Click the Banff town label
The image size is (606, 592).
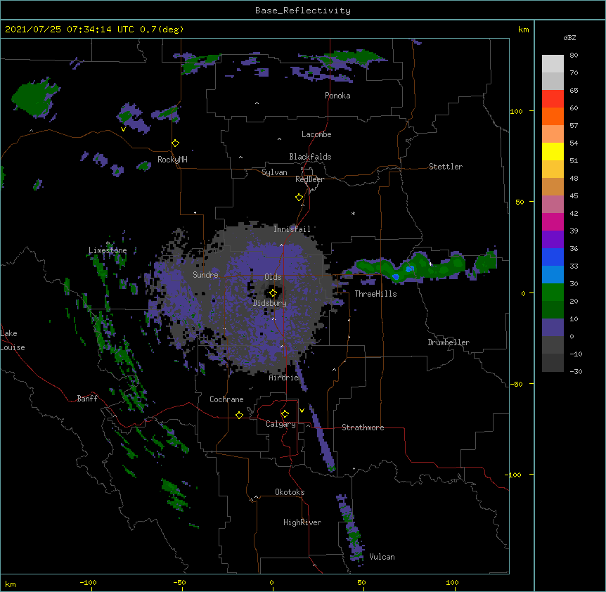(x=87, y=399)
